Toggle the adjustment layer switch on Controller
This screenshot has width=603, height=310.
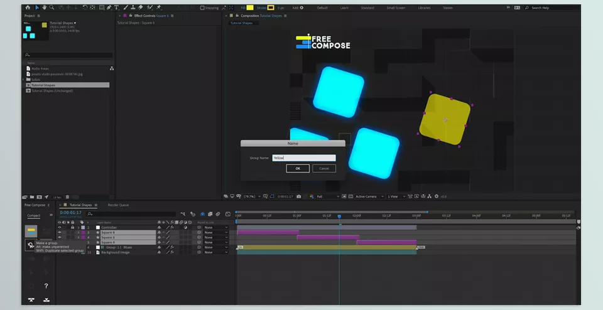(x=185, y=227)
